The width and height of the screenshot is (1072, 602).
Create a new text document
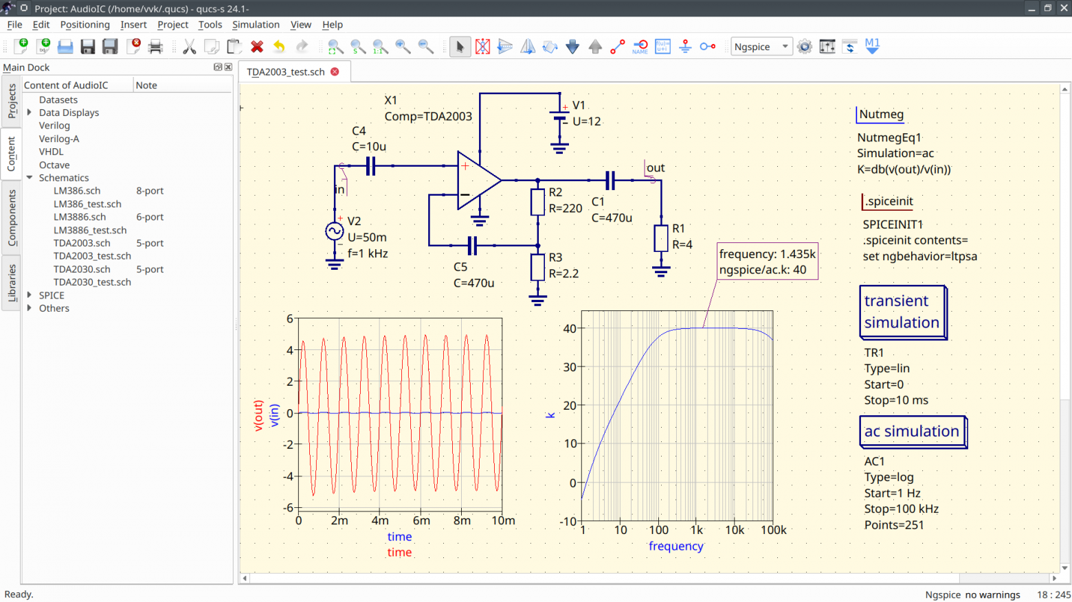[43, 47]
